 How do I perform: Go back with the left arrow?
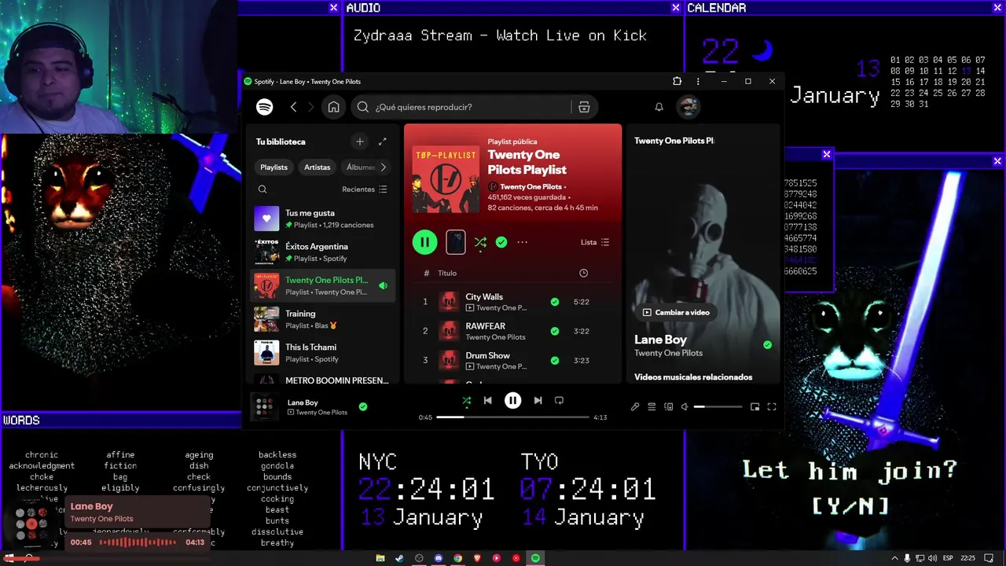pos(293,107)
